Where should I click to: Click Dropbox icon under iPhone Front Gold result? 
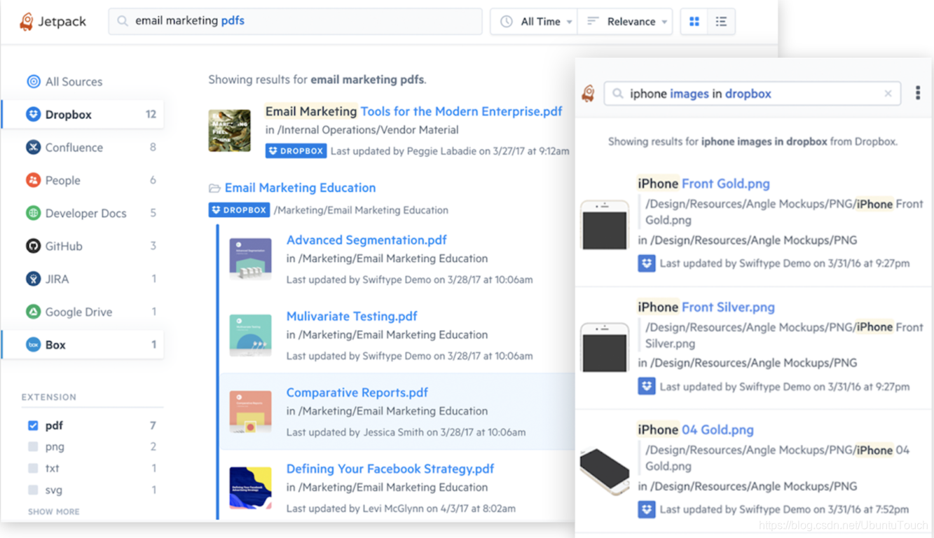pyautogui.click(x=647, y=263)
